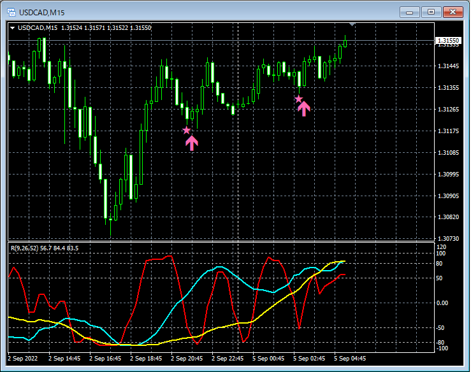Click the pink star near 20:45
Screen dimensions: 471x372
(187, 131)
